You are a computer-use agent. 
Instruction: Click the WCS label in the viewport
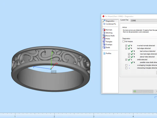[x=54, y=72]
